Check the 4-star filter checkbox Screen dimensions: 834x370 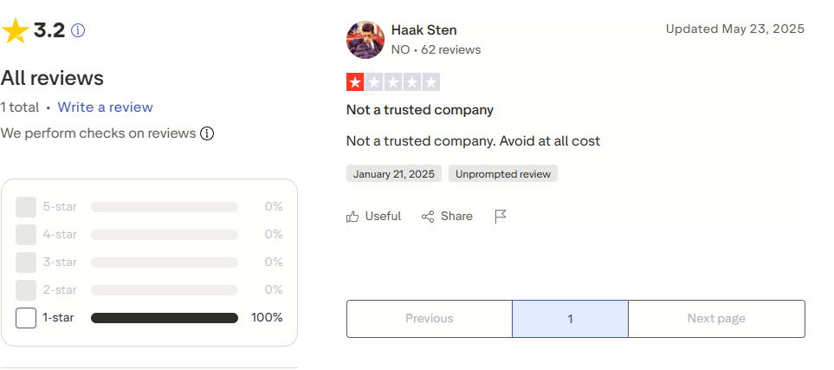tap(26, 235)
